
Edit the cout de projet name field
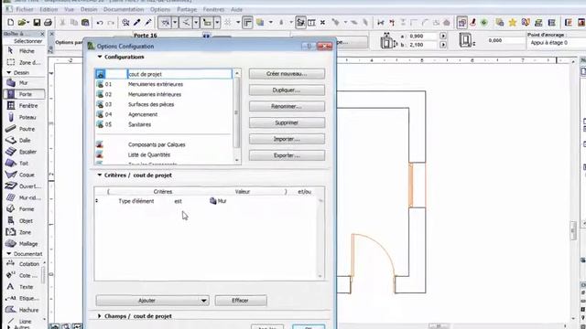[x=179, y=74]
